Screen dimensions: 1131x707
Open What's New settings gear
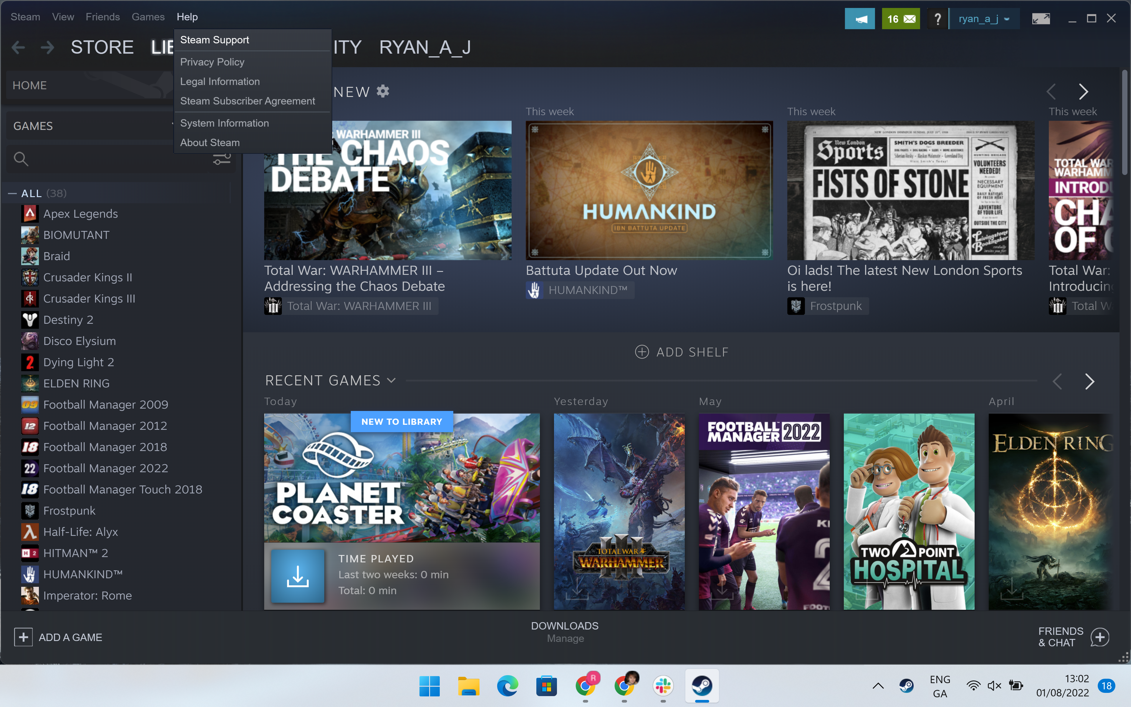click(x=383, y=91)
